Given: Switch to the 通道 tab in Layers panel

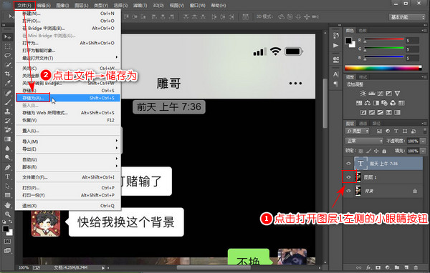Looking at the screenshot, I should [363, 124].
